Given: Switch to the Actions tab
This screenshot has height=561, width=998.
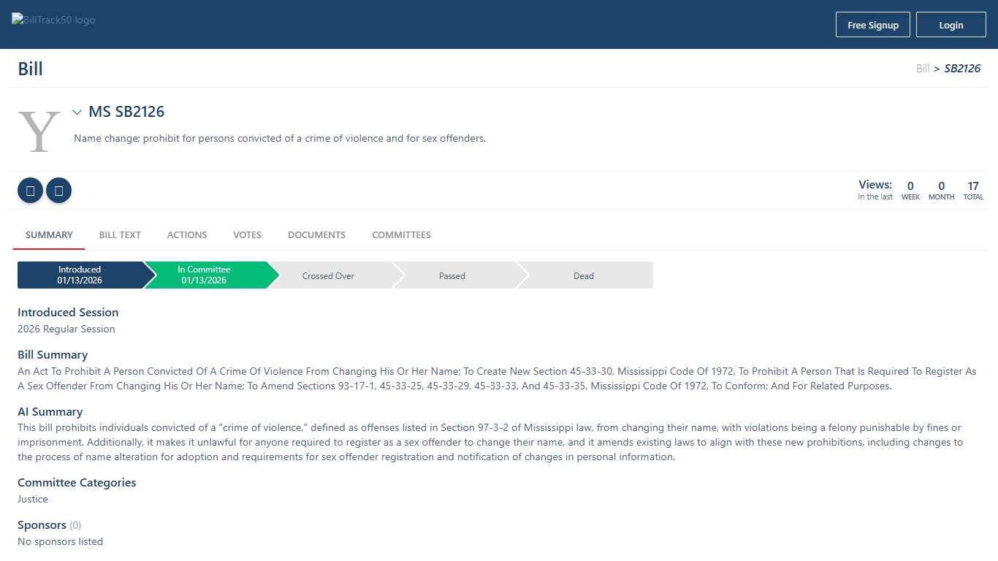Looking at the screenshot, I should 187,235.
